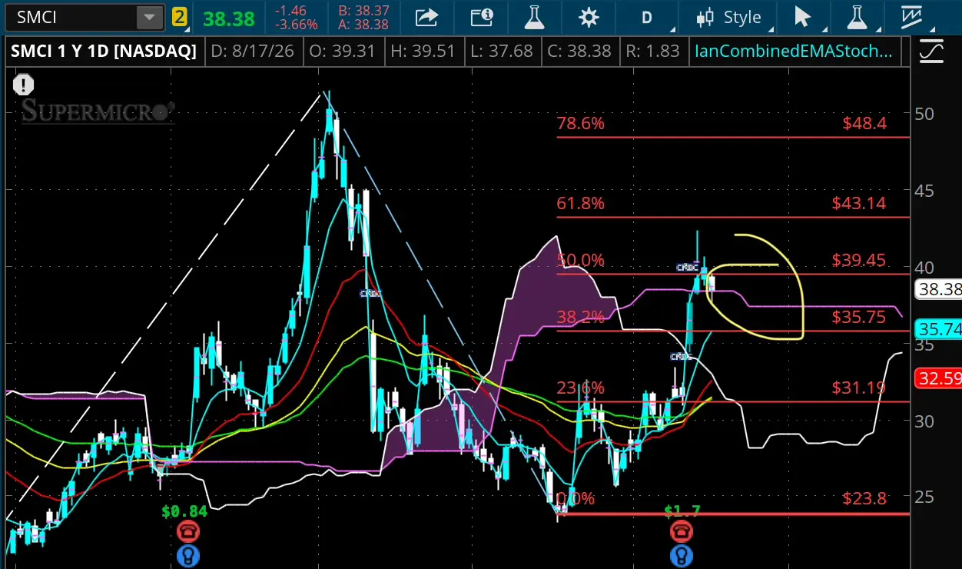Screen dimensions: 962x569
Task: Click the $23.8 Fibonacci price label
Action: coord(864,498)
